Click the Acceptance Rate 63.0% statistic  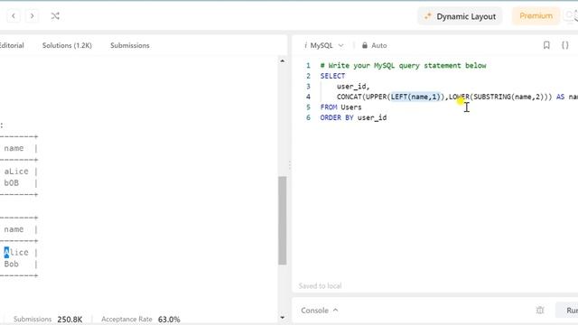pos(141,319)
